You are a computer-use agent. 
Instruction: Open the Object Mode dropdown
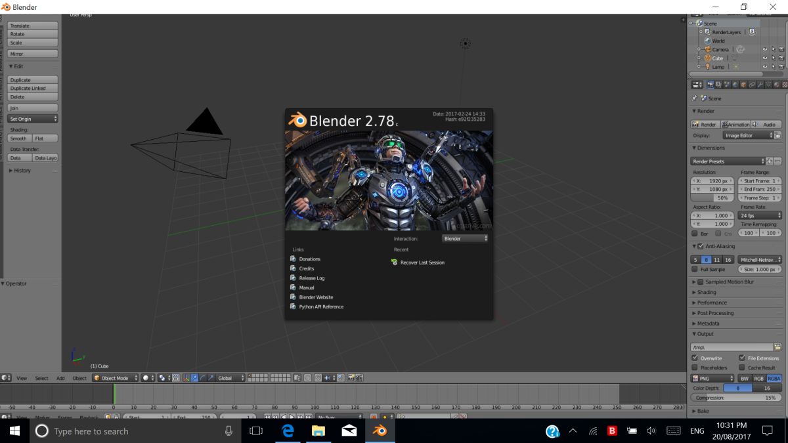pos(115,378)
